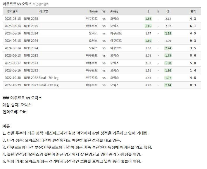
Task: Click away odds 2.62
Action: pyautogui.click(x=168, y=26)
